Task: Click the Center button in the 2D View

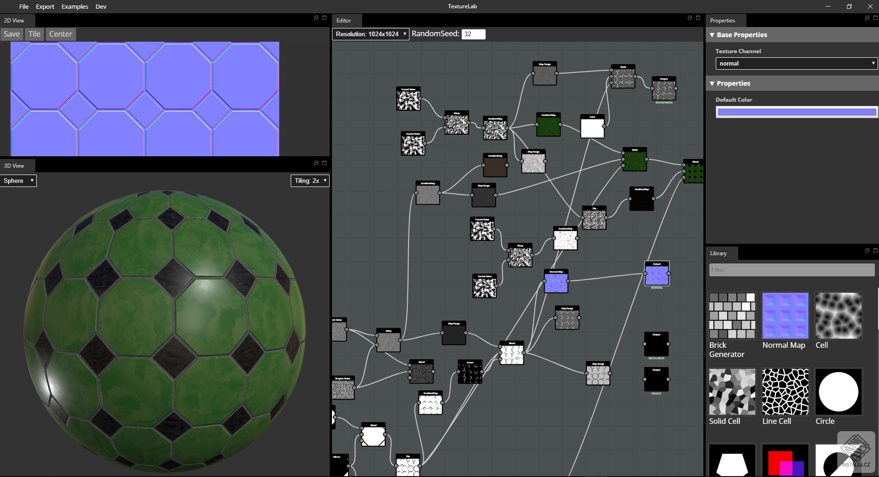Action: tap(61, 34)
